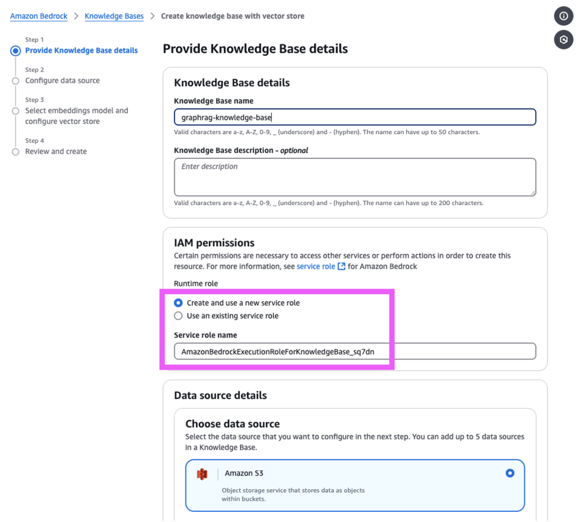Open the Knowledge Bases breadcrumb link
This screenshot has width=577, height=522.
point(114,16)
